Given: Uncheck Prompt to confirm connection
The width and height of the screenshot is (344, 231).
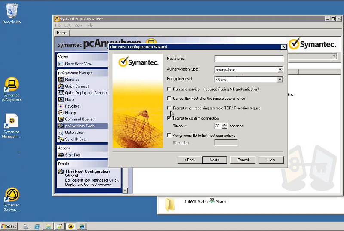Looking at the screenshot, I should click(169, 118).
